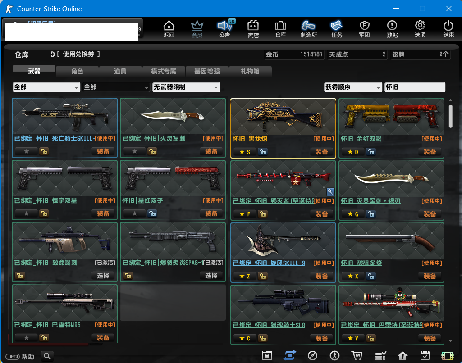Click the house with arrow icon
462x363 pixels.
[x=403, y=356]
